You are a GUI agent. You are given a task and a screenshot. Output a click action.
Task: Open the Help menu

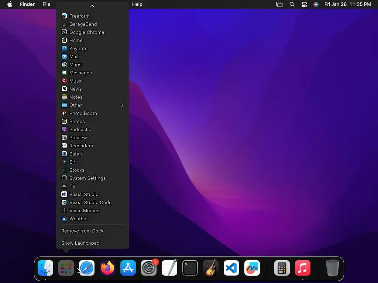click(137, 4)
